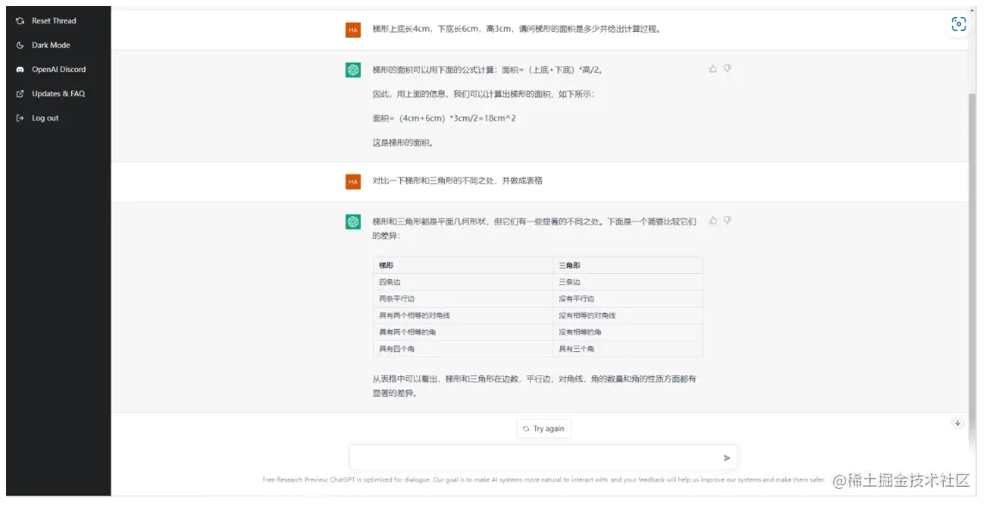Click the 梯形 table header cell
Viewport: 986px width, 505px height.
click(462, 265)
